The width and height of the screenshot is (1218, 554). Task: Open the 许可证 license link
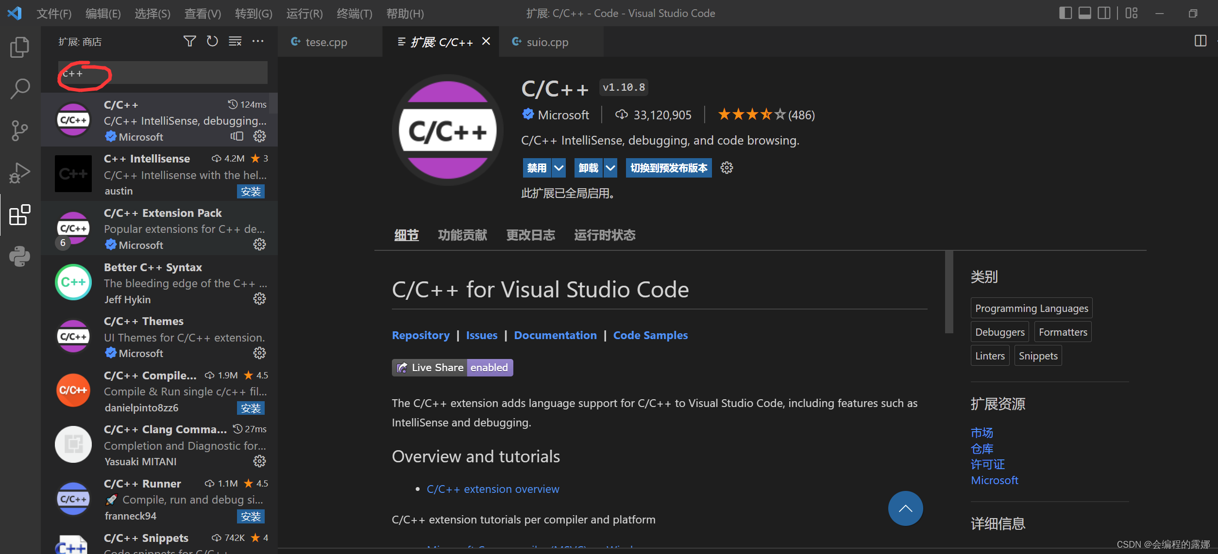[988, 464]
